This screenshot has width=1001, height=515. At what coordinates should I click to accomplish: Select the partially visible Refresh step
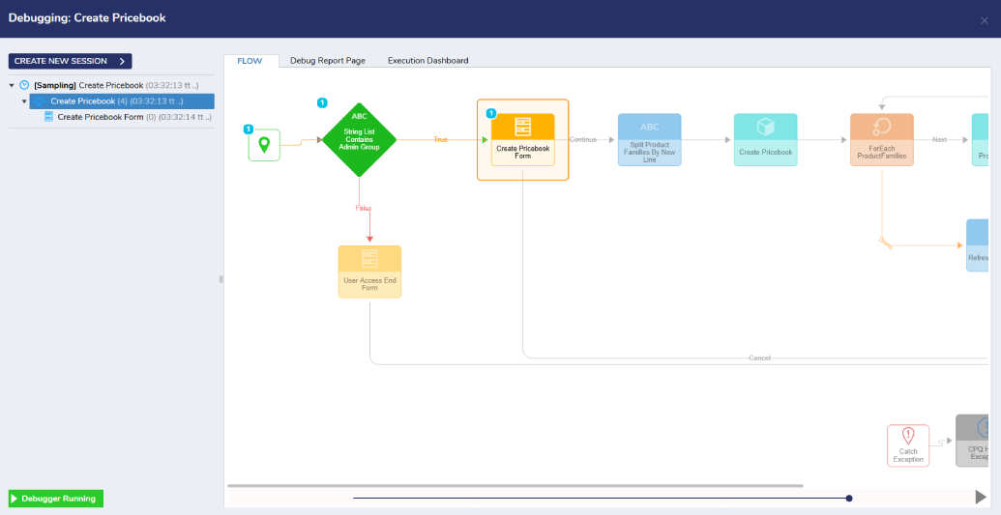pos(978,245)
